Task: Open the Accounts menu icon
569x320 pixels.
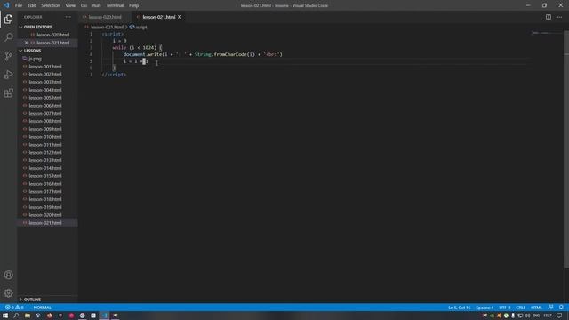Action: [8, 275]
